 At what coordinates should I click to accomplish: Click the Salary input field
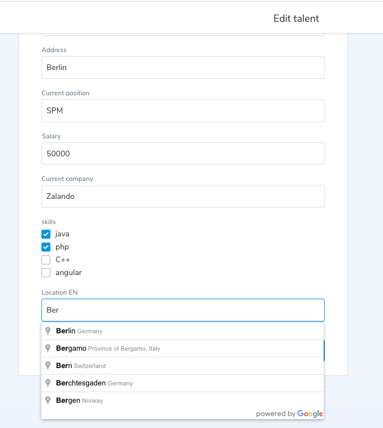183,153
